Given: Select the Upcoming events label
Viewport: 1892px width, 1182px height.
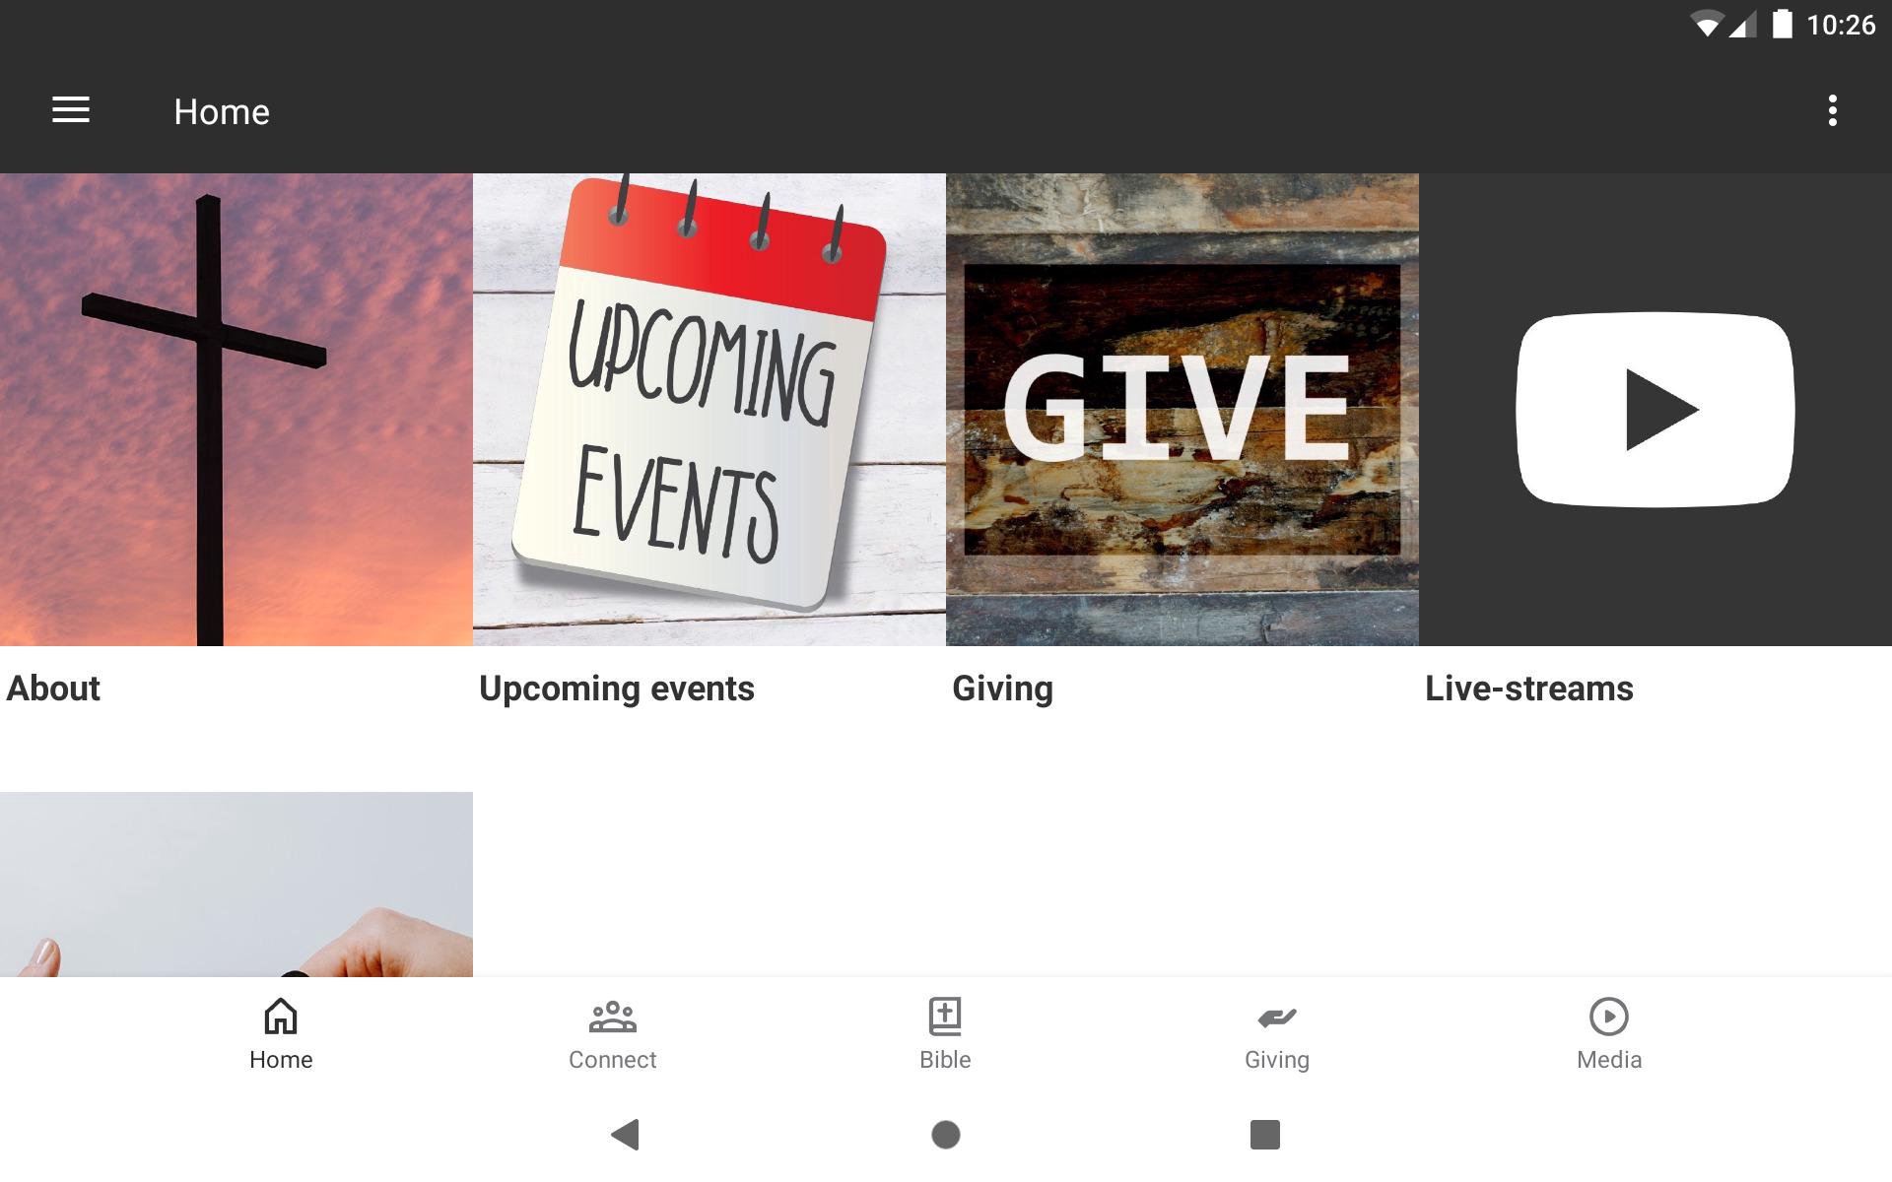Looking at the screenshot, I should point(617,689).
